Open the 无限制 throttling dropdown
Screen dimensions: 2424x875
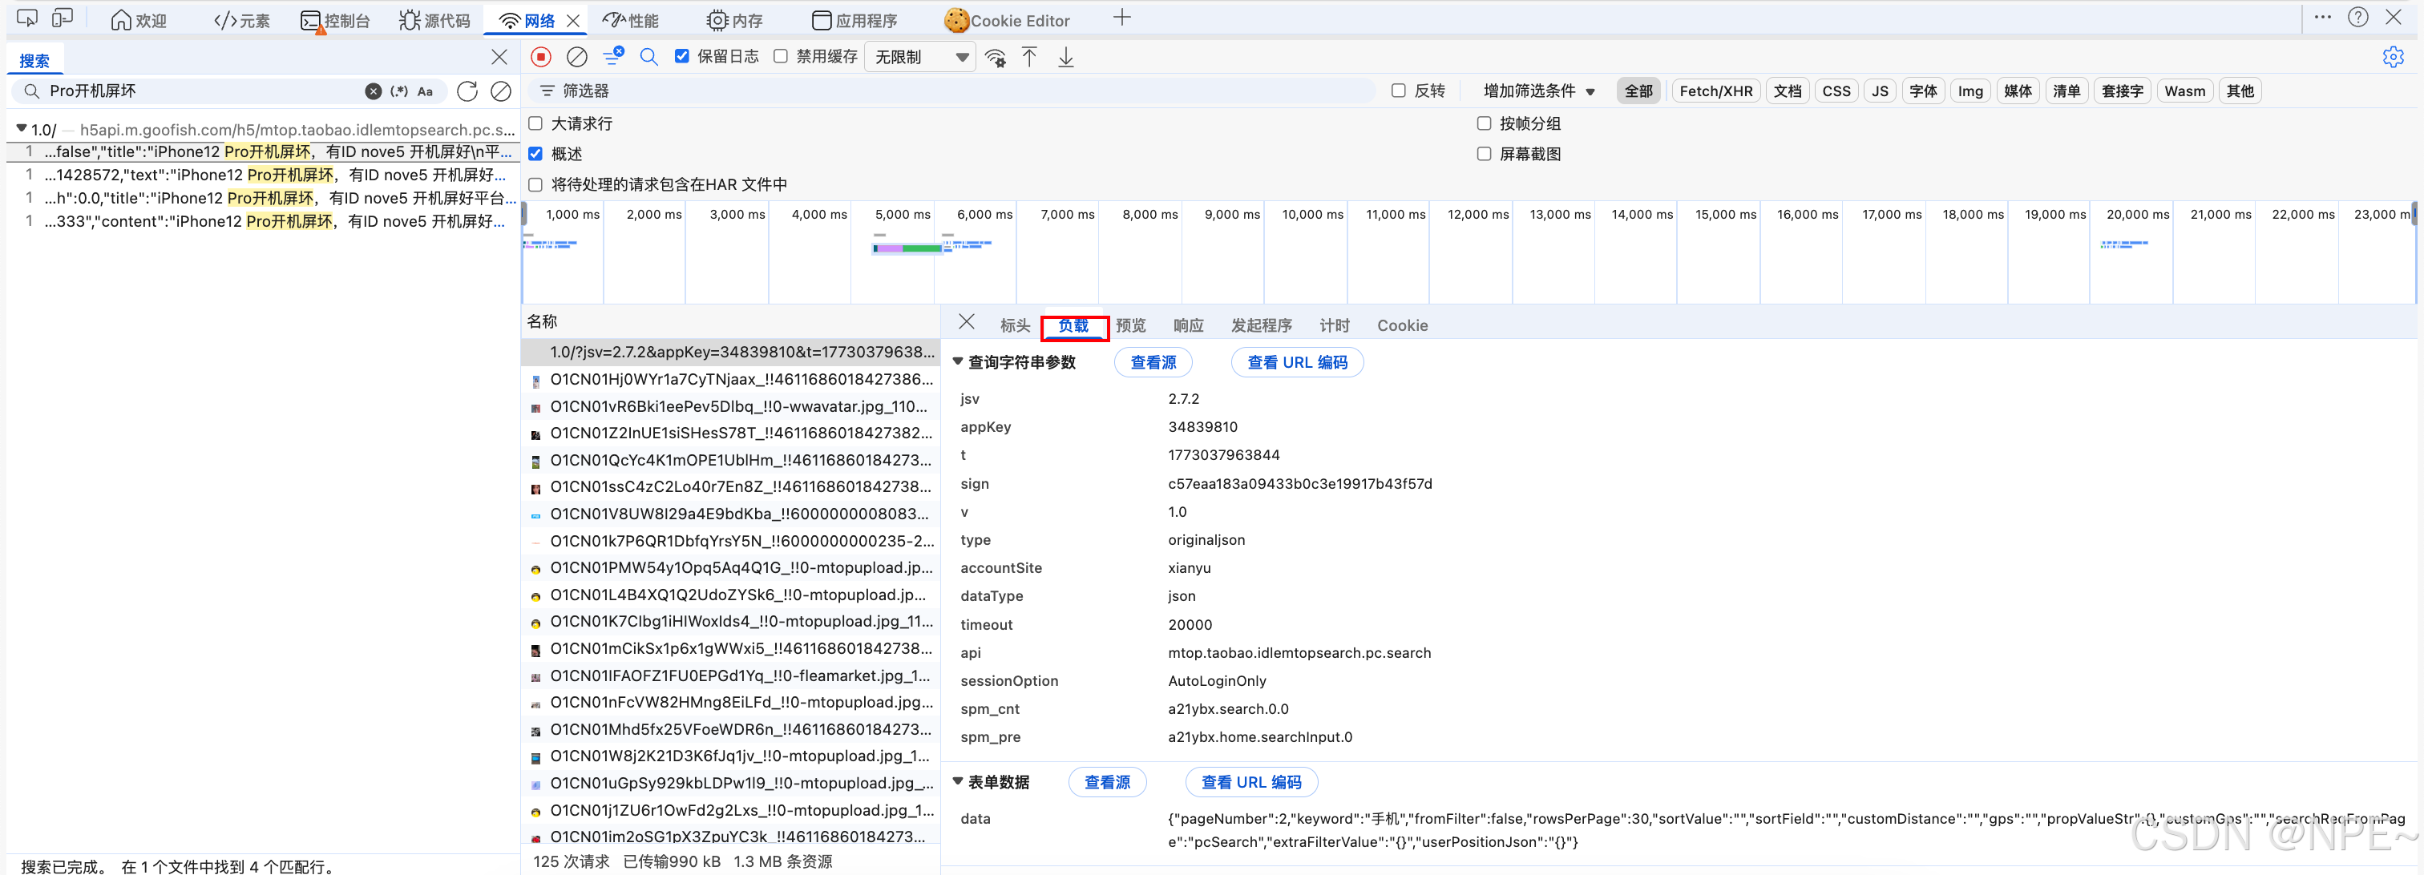point(919,58)
